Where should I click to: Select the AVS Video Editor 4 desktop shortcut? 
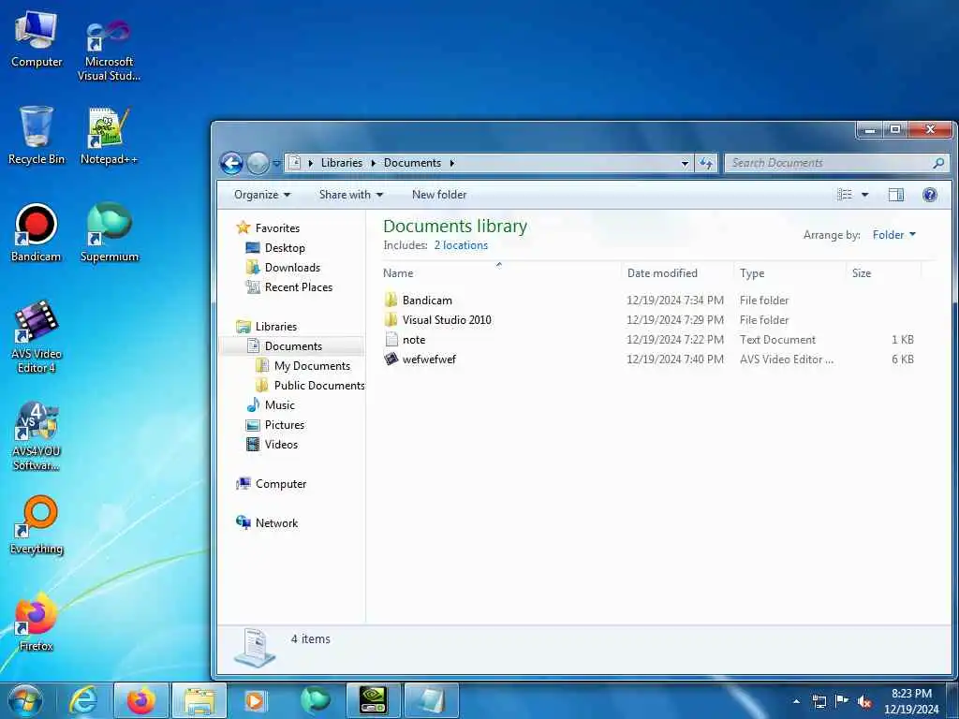[37, 337]
